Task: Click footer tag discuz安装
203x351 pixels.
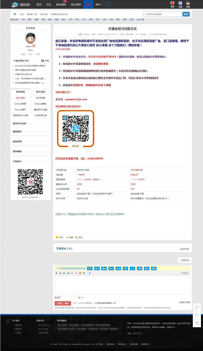Action: (62, 325)
